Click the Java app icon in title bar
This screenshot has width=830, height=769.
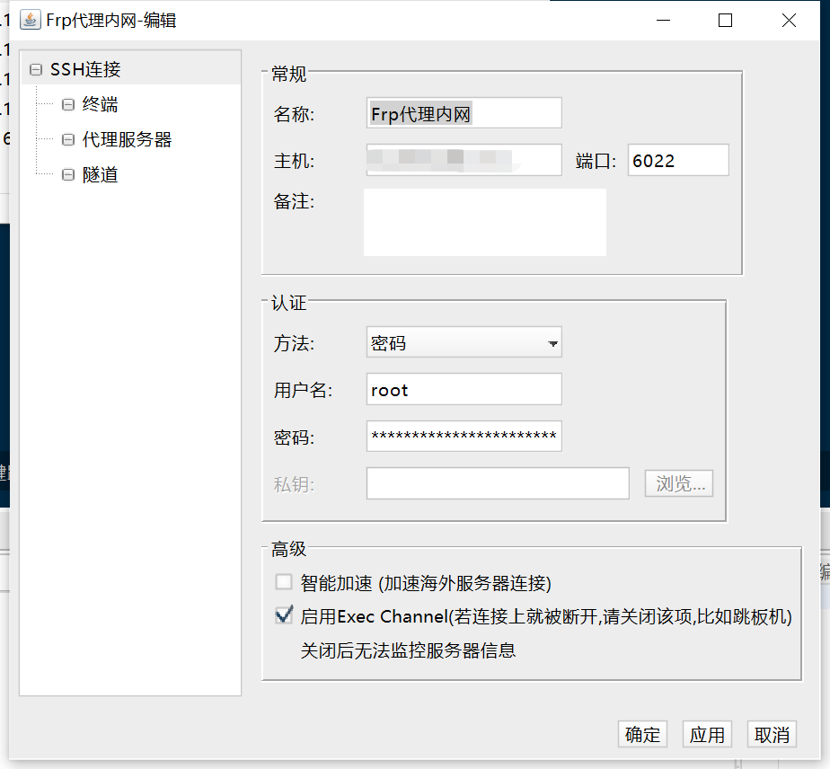tap(31, 20)
